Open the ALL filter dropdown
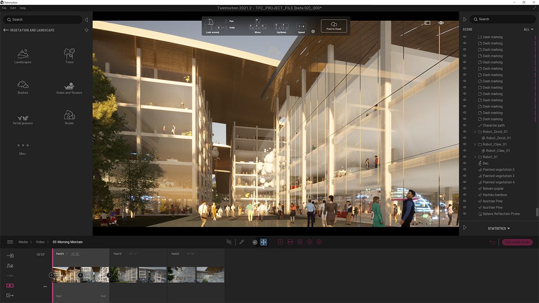 (x=529, y=30)
